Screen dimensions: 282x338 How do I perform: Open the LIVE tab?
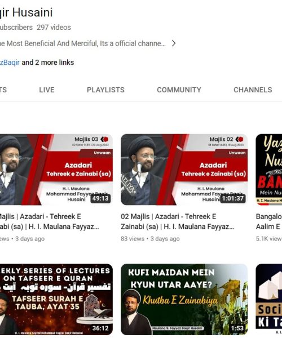pos(47,90)
